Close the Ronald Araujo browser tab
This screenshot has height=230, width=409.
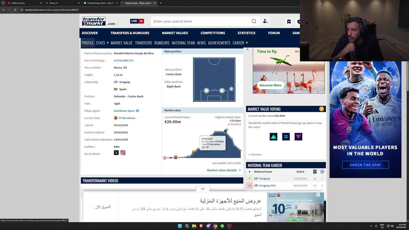tap(155, 3)
